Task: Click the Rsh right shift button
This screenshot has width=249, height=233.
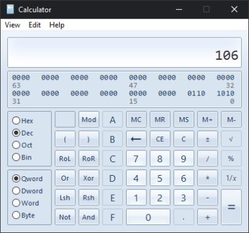Action: (x=89, y=197)
